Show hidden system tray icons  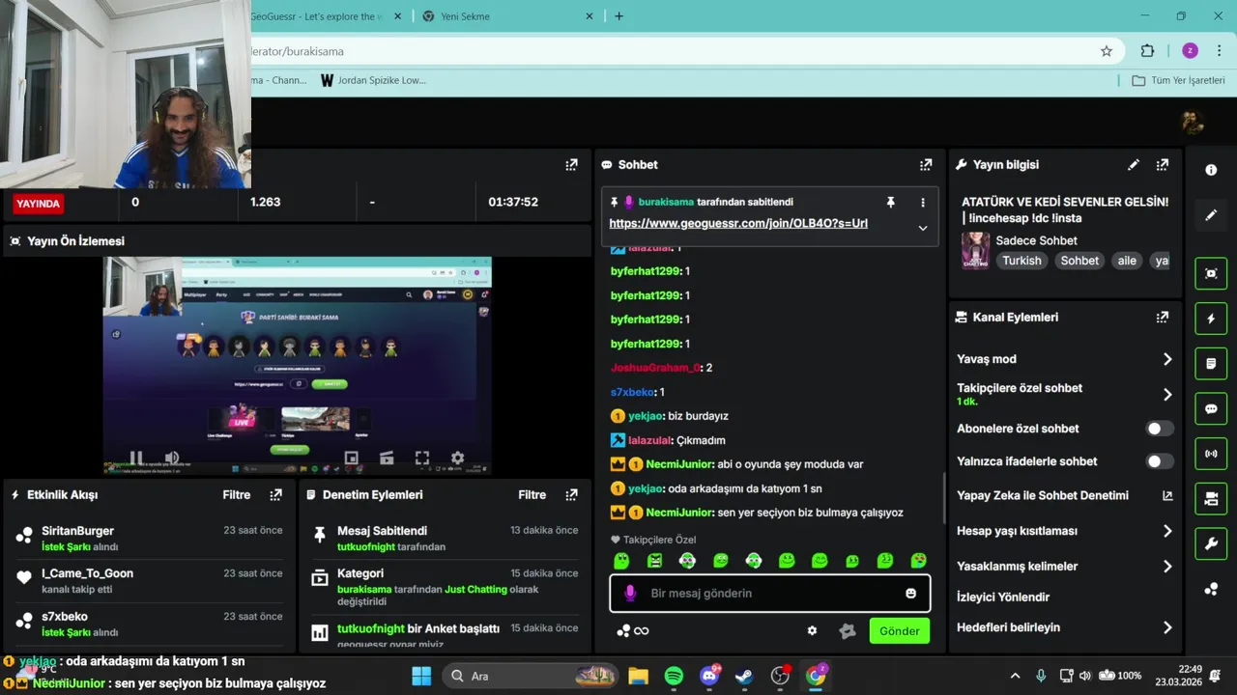(x=1015, y=676)
